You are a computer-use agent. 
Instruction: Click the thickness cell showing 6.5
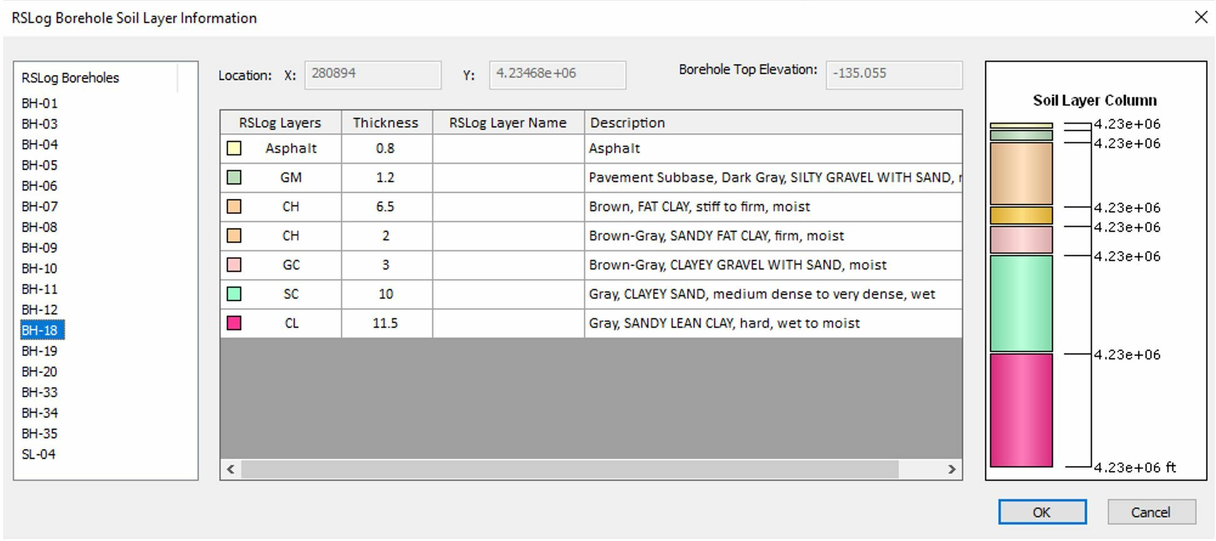pos(386,206)
